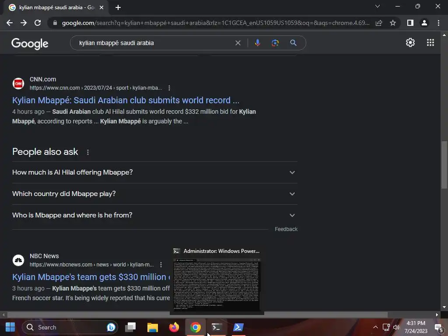Reload the Google search page
The image size is (448, 336).
(38, 23)
